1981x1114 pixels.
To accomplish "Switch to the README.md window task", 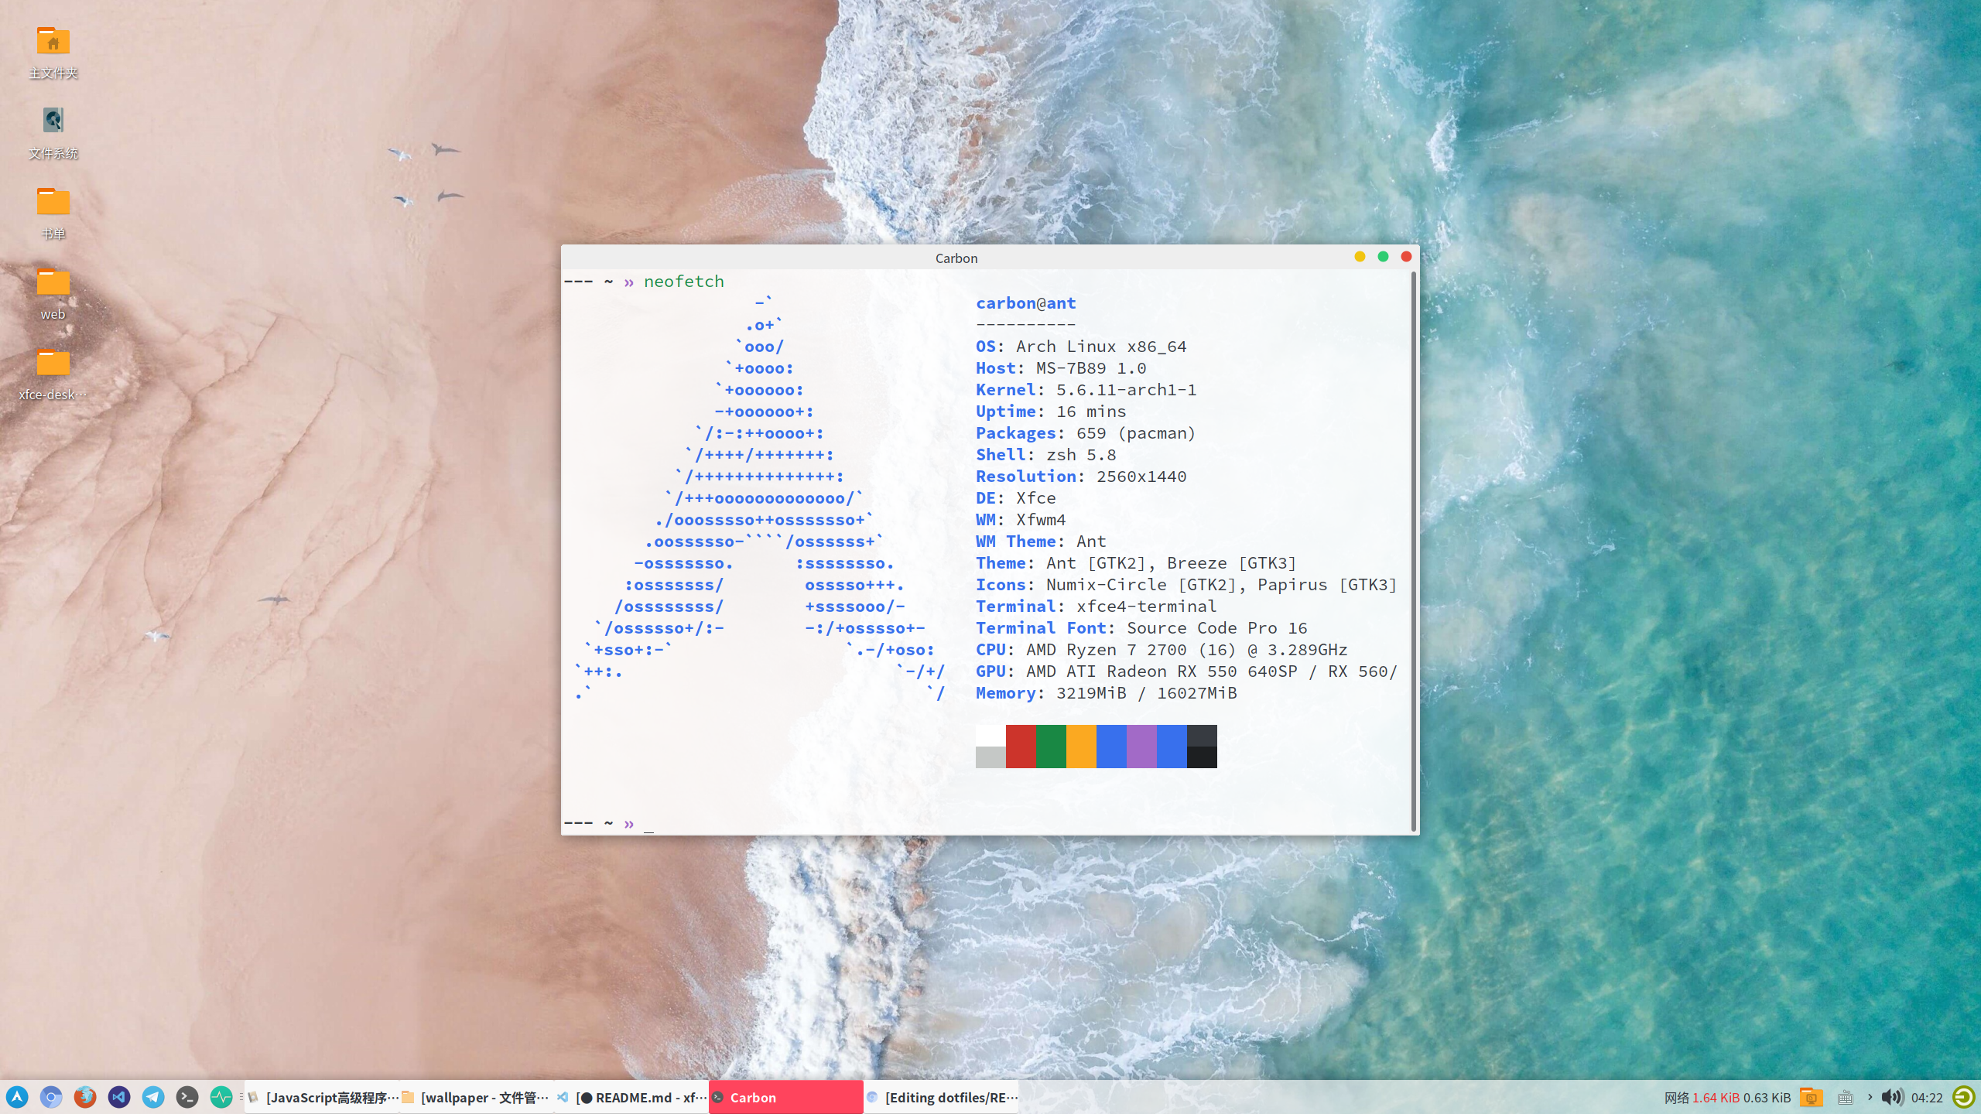I will click(631, 1097).
